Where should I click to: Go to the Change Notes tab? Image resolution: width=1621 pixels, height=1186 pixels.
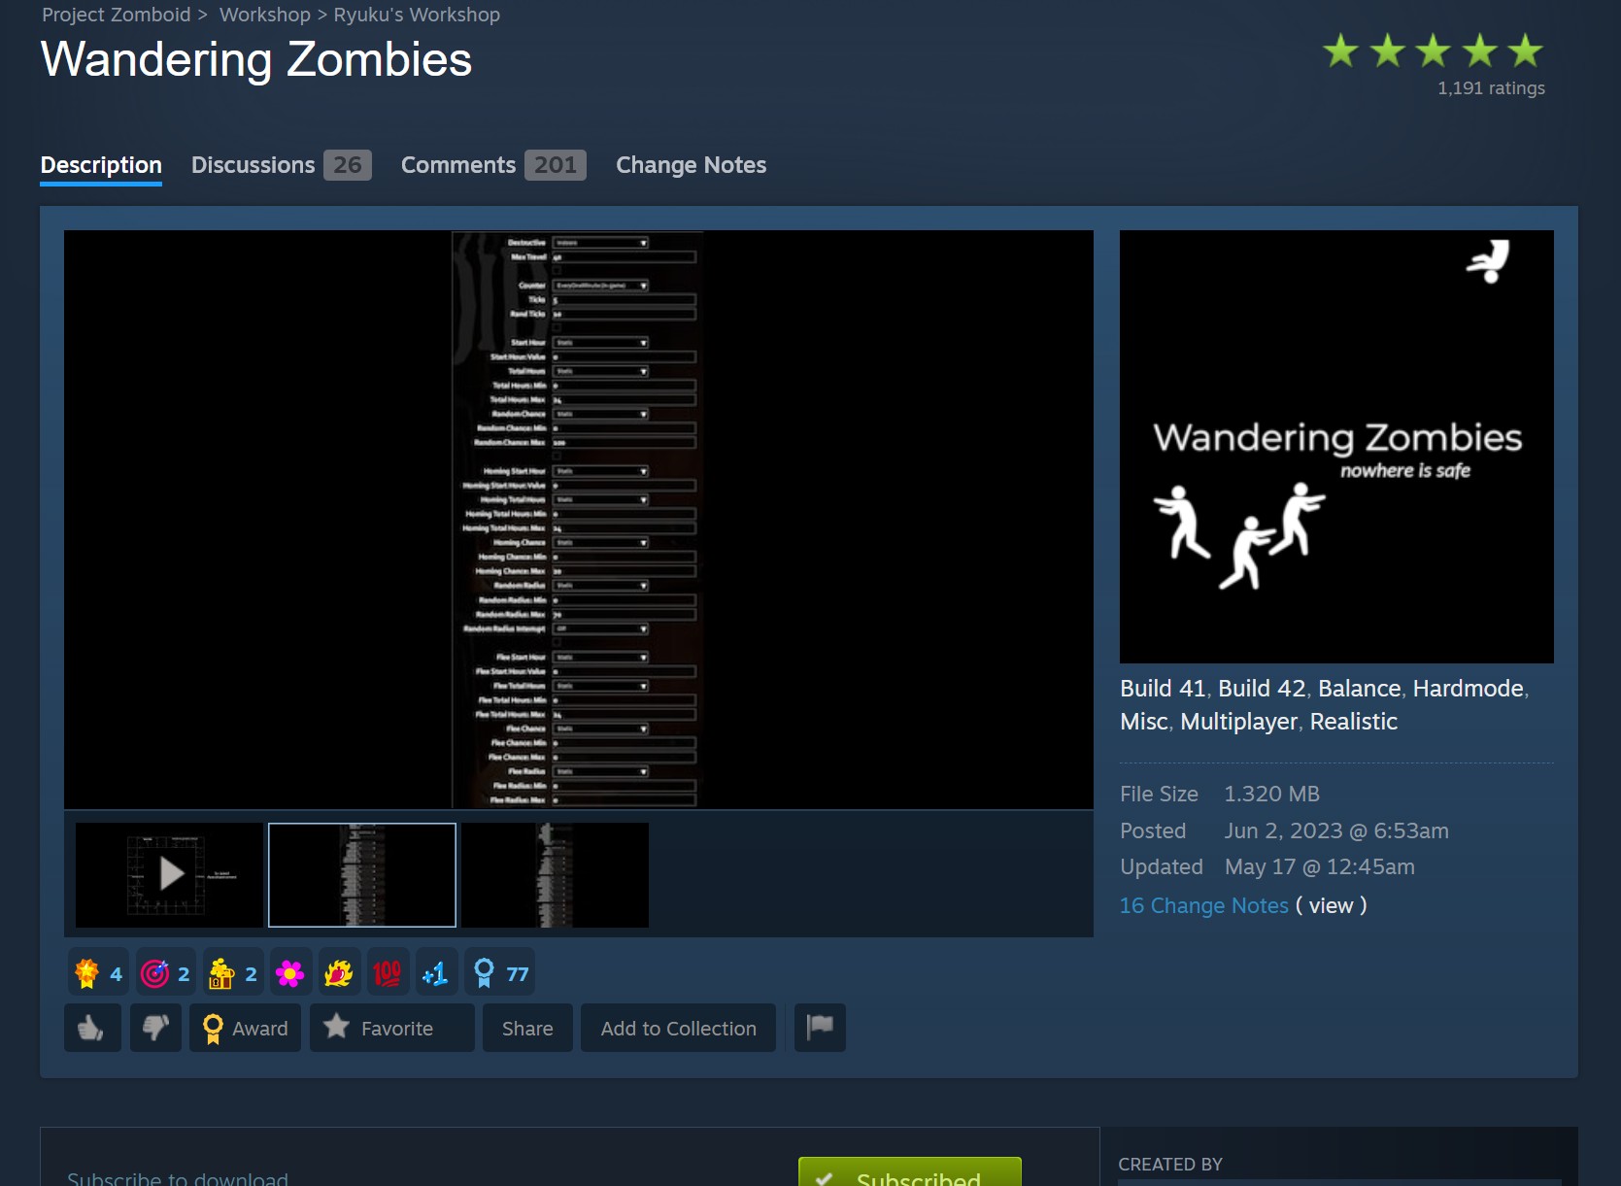point(691,165)
